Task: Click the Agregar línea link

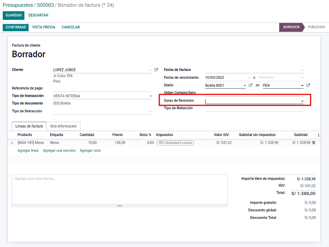Action: (x=28, y=150)
